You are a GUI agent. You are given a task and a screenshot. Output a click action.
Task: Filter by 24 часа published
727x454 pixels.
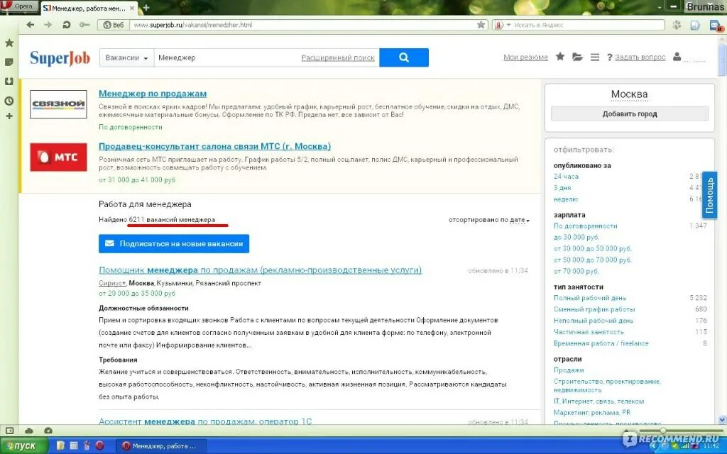pyautogui.click(x=566, y=177)
